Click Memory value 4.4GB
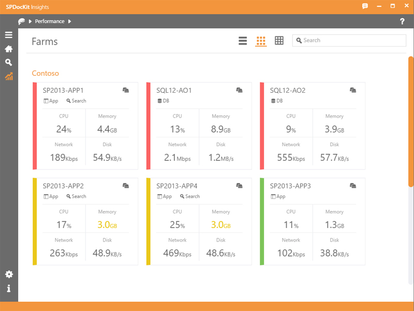 click(x=107, y=129)
